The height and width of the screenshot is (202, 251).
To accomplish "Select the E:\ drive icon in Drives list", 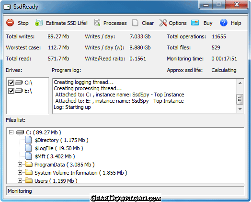I will point(19,91).
